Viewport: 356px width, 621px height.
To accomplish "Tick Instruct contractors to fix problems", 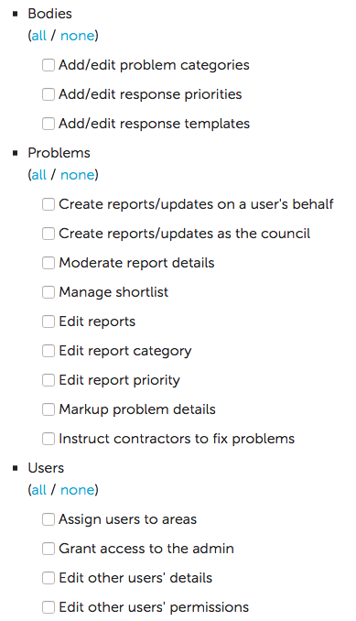I will coord(49,439).
